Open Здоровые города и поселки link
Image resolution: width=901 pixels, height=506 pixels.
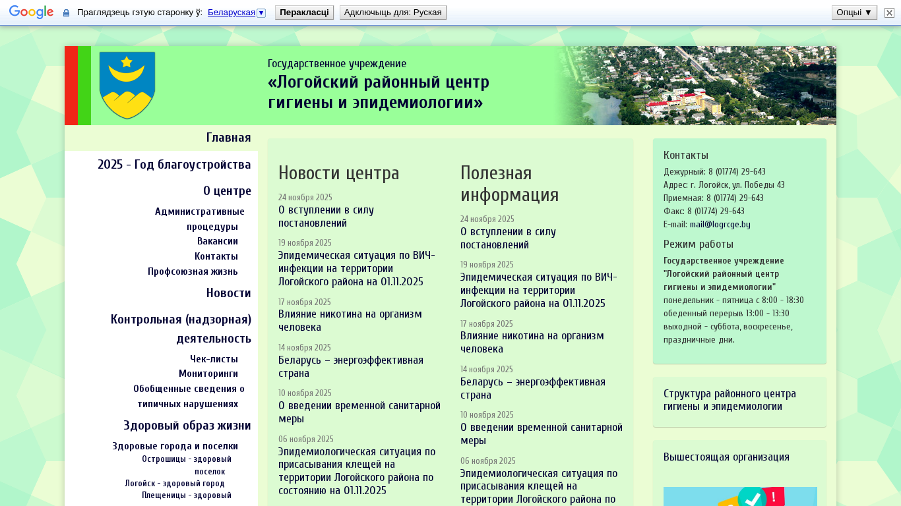tap(175, 446)
